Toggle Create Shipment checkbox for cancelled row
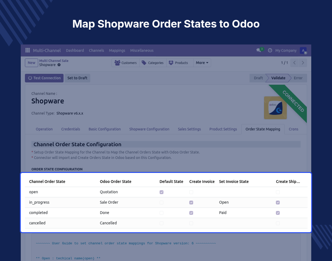The height and width of the screenshot is (261, 332). [278, 223]
